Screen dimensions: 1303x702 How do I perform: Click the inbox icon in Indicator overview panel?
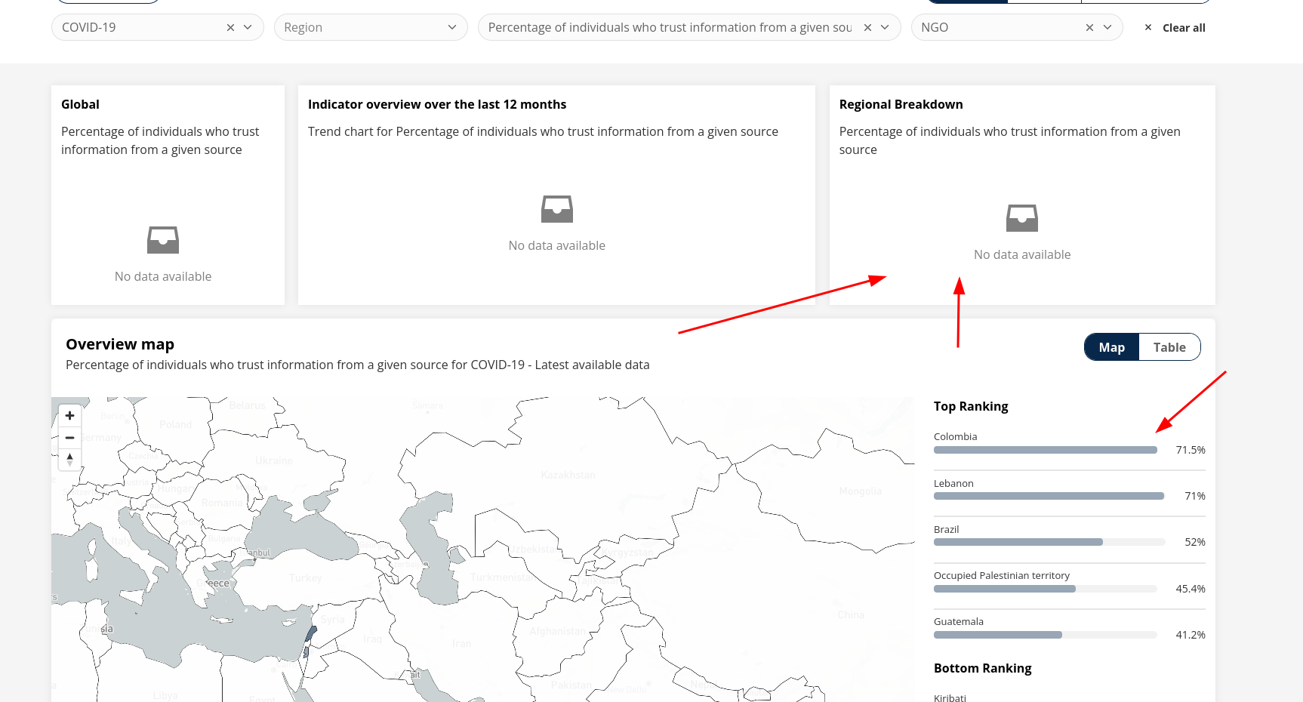pos(557,209)
